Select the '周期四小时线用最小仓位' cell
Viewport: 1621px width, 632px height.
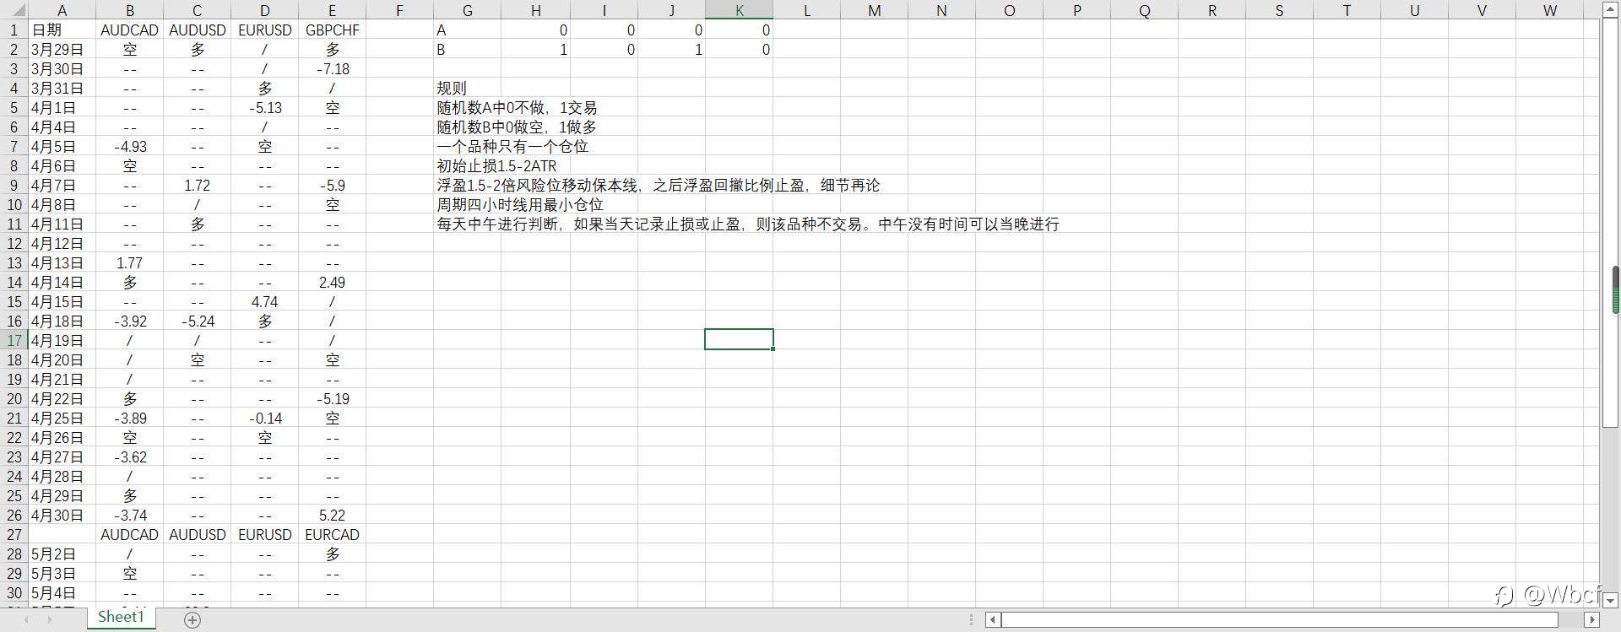point(520,204)
